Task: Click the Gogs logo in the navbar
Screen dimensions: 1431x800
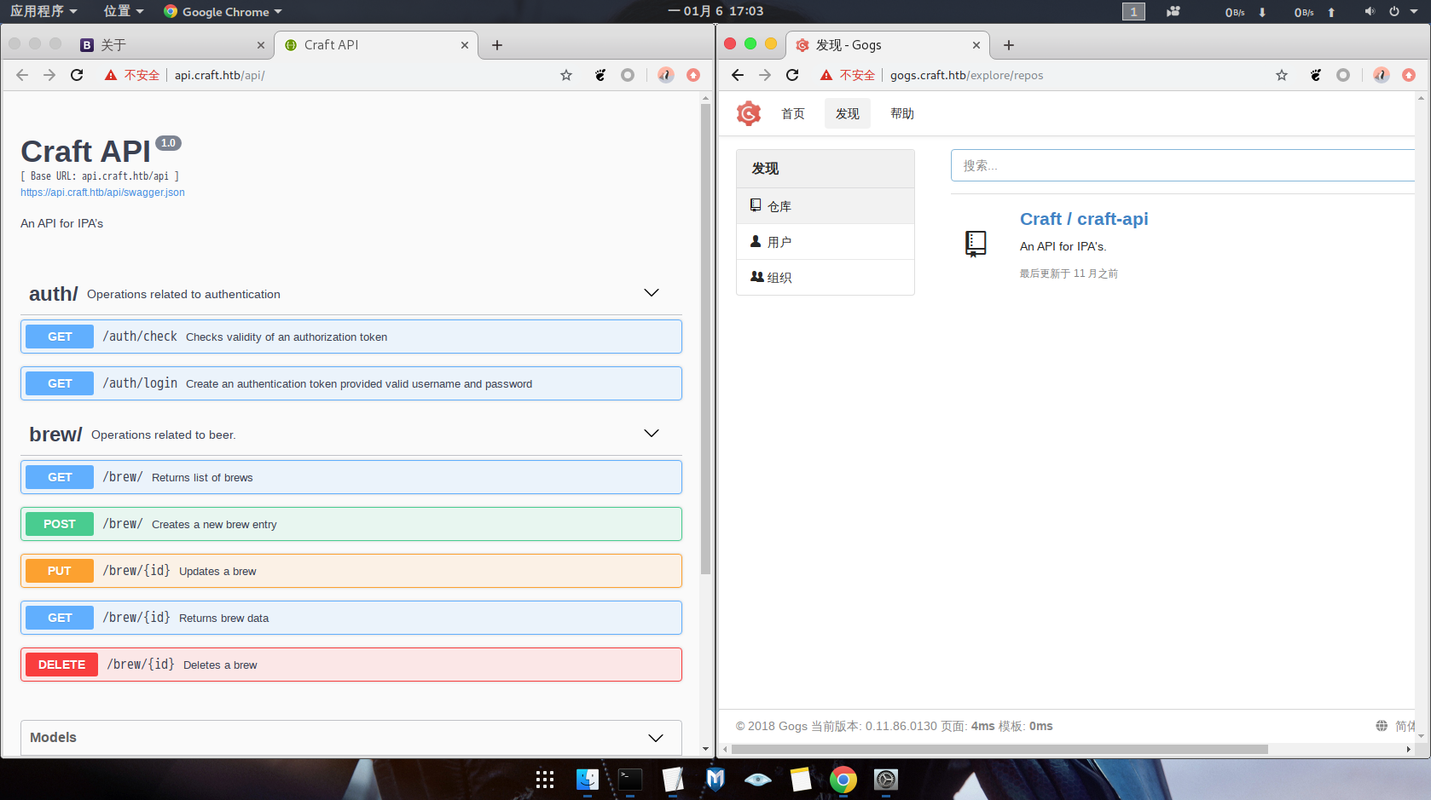Action: (x=749, y=113)
